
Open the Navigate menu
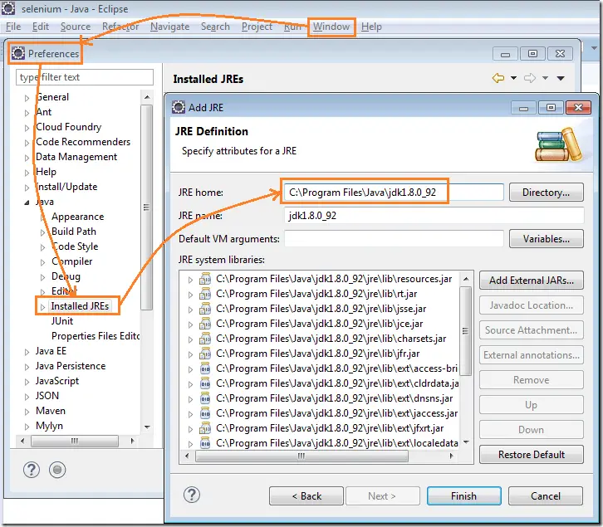coord(169,27)
